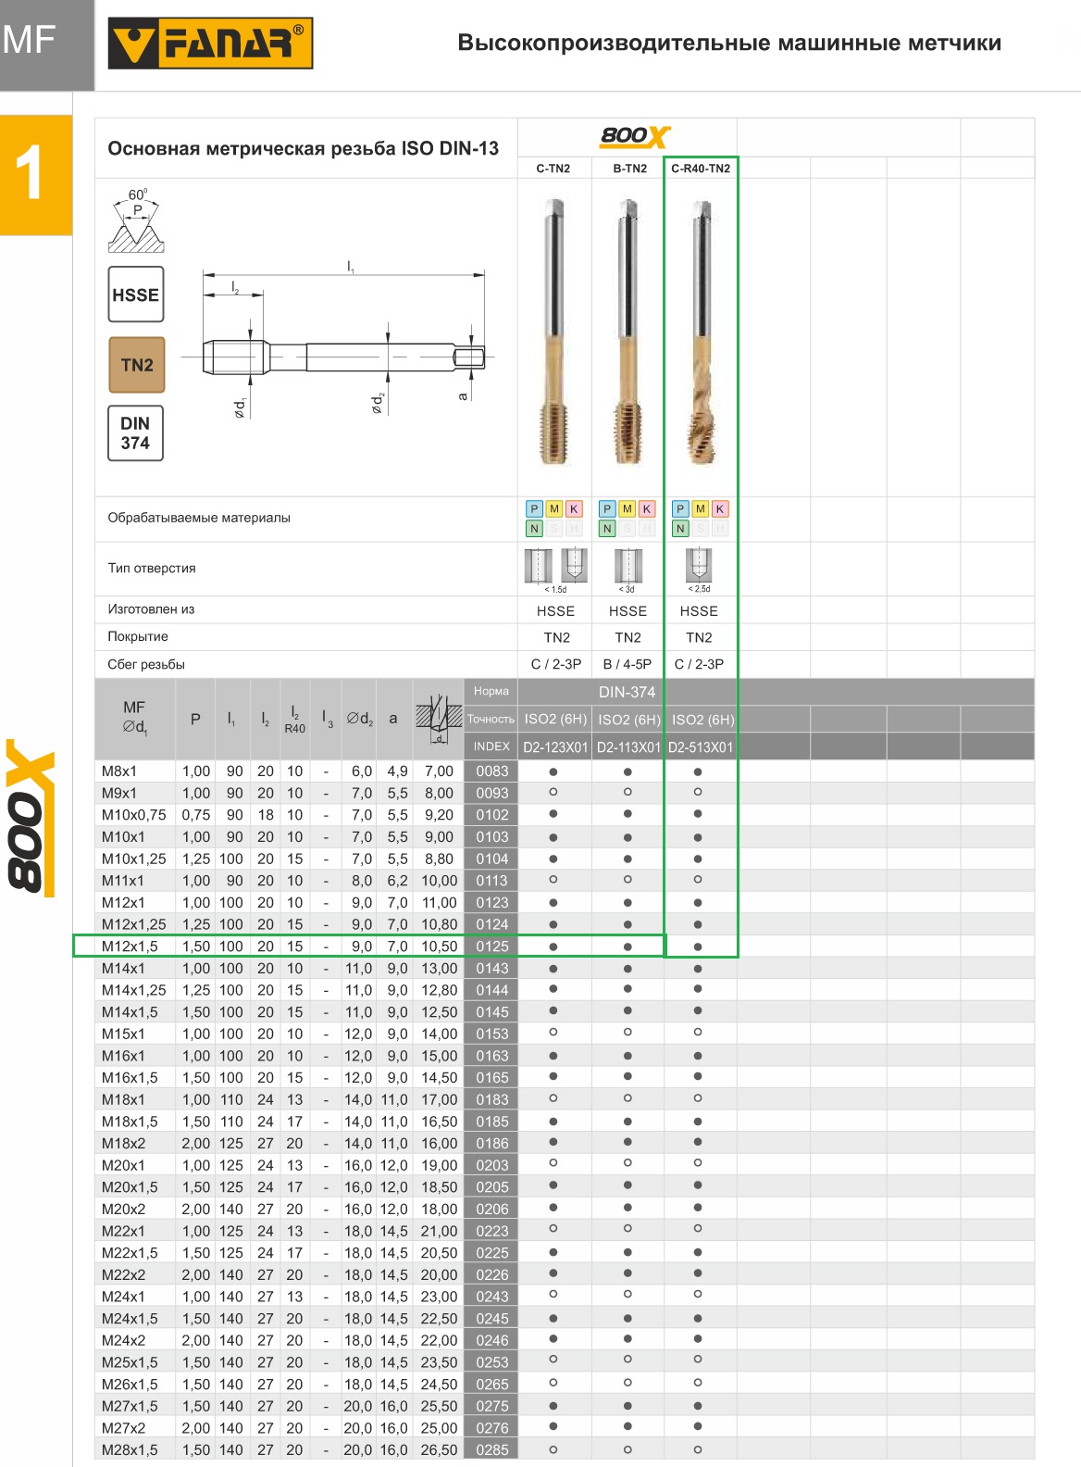Click the hollow dot for M9x1 under D2-513X01
The width and height of the screenshot is (1081, 1467).
click(698, 793)
